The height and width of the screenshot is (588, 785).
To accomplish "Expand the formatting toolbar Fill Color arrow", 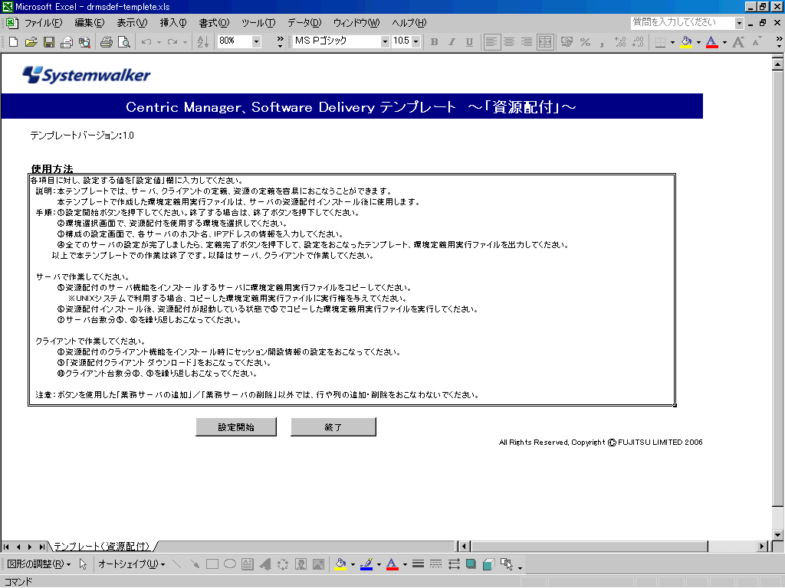I will click(698, 42).
